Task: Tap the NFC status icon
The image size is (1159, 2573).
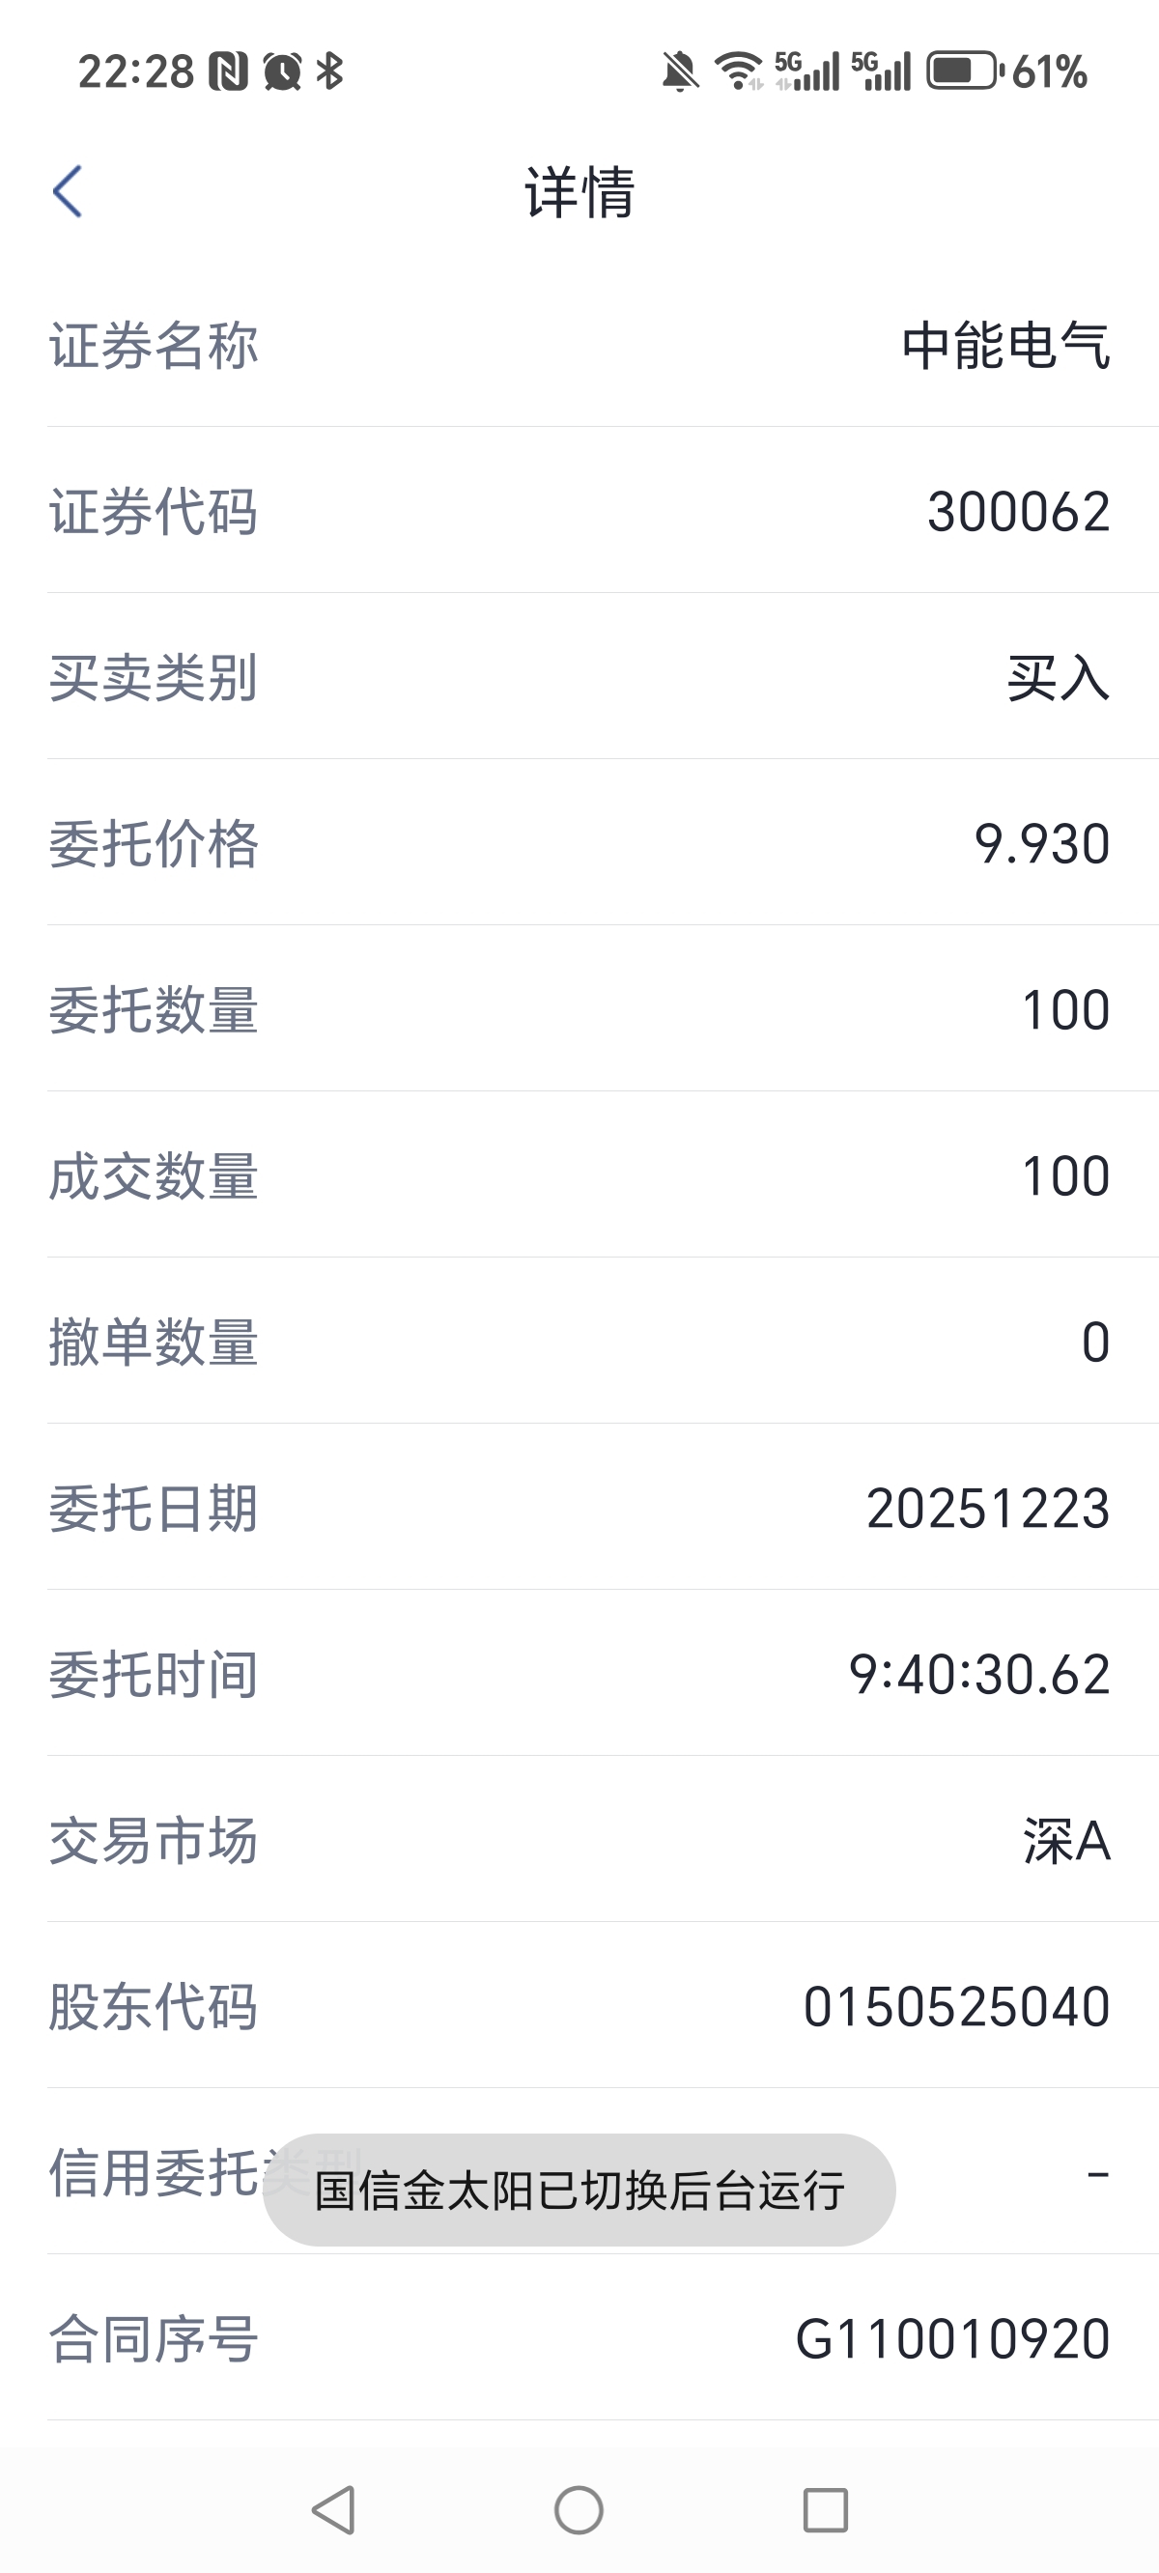Action: [228, 71]
